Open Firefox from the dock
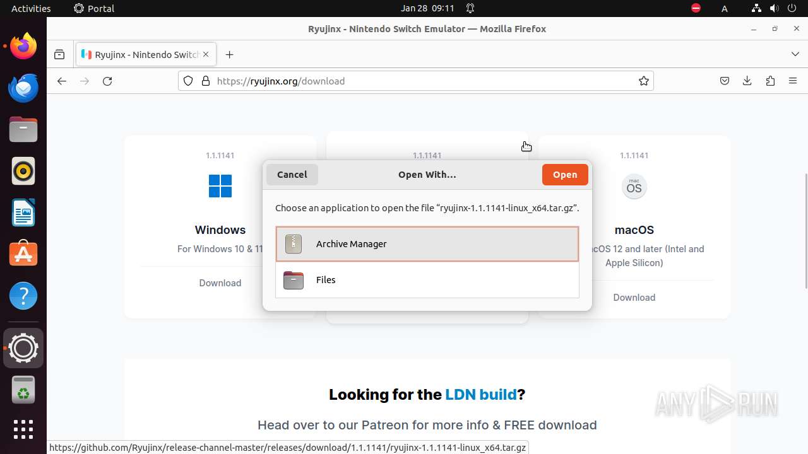This screenshot has width=808, height=454. coord(23,46)
